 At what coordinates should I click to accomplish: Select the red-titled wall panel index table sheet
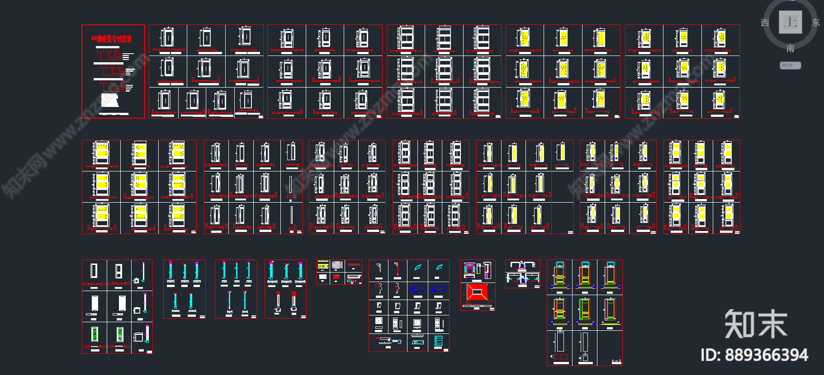(x=113, y=72)
